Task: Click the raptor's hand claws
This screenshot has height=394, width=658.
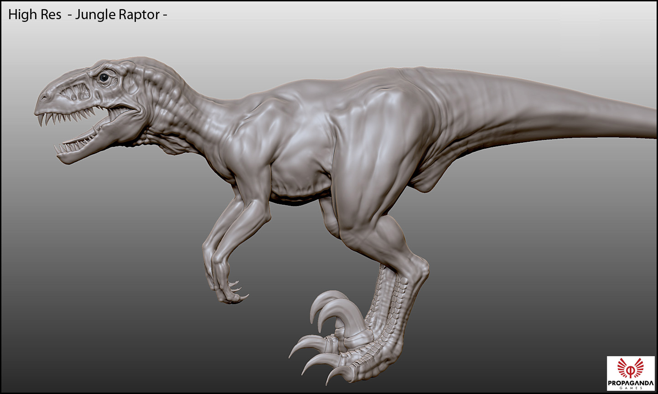Action: 236,290
